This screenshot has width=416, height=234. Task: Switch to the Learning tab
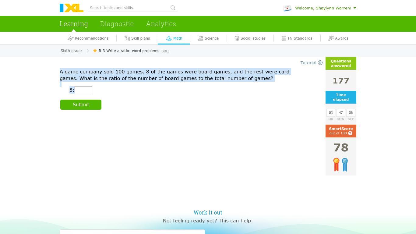tap(74, 24)
